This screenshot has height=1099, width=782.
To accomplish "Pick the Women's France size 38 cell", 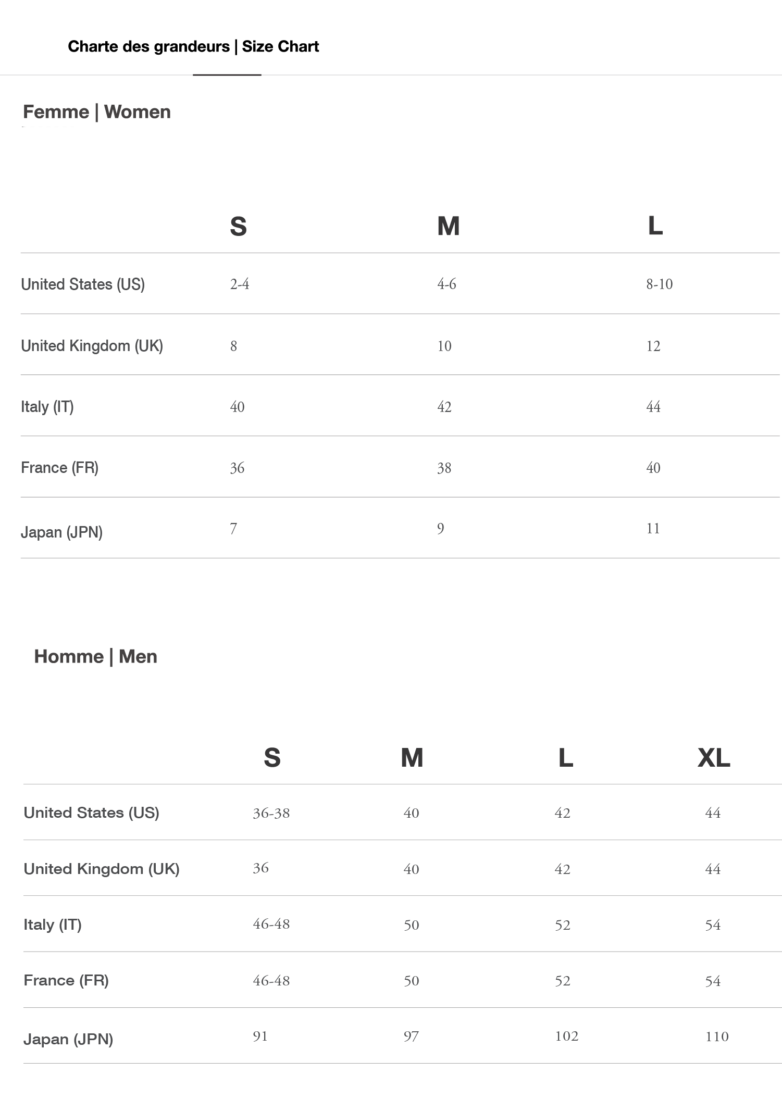I will [444, 468].
